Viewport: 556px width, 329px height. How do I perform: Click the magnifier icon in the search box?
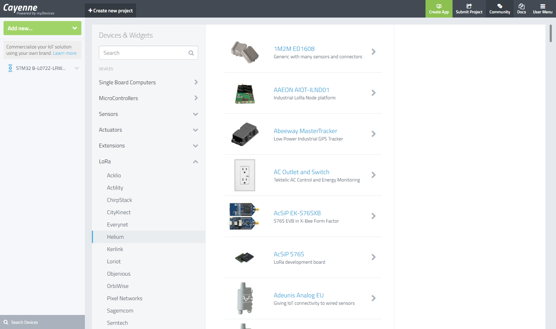tap(191, 53)
